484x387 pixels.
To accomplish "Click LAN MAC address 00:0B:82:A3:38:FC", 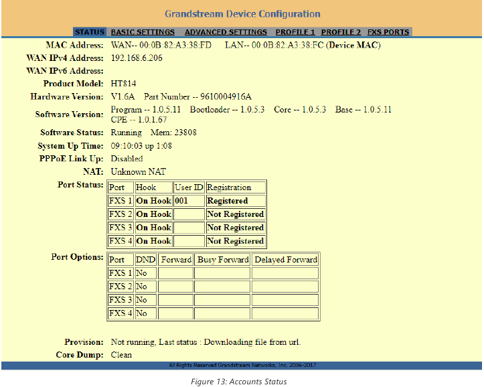I will click(x=287, y=46).
